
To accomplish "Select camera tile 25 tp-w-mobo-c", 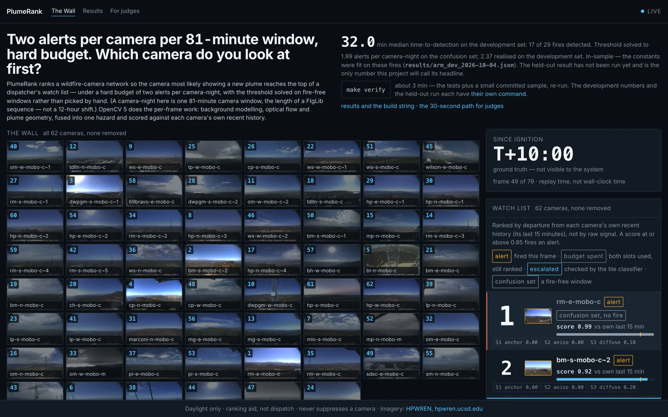I will coord(213,156).
